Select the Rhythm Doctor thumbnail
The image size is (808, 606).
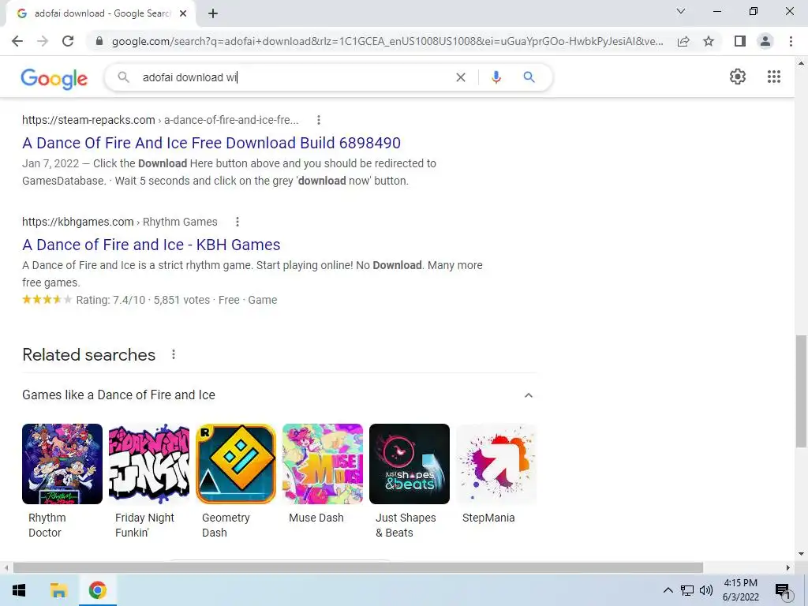pyautogui.click(x=62, y=464)
